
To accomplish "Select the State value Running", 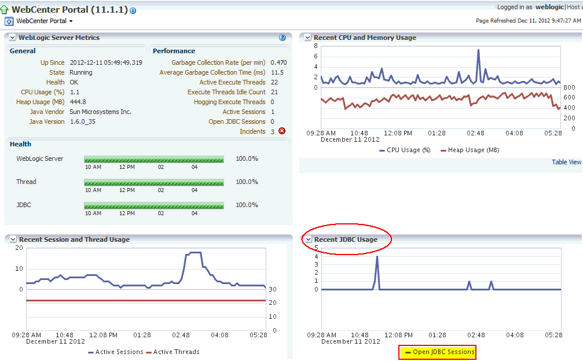I will coord(81,72).
